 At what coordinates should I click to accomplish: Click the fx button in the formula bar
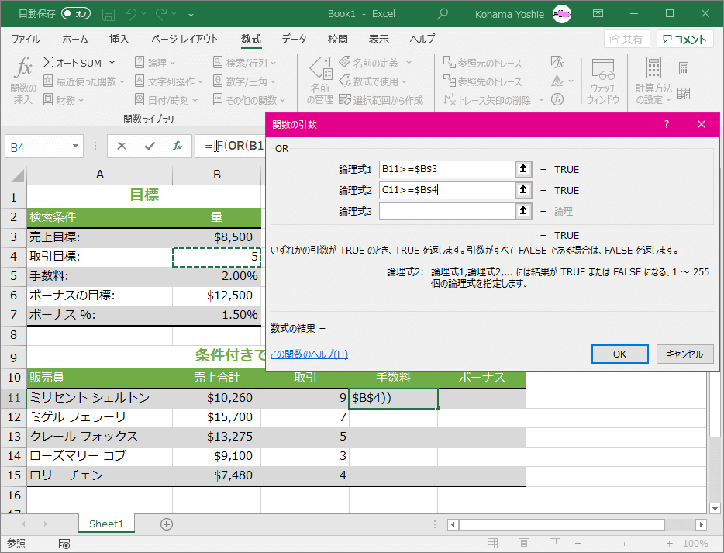(178, 146)
